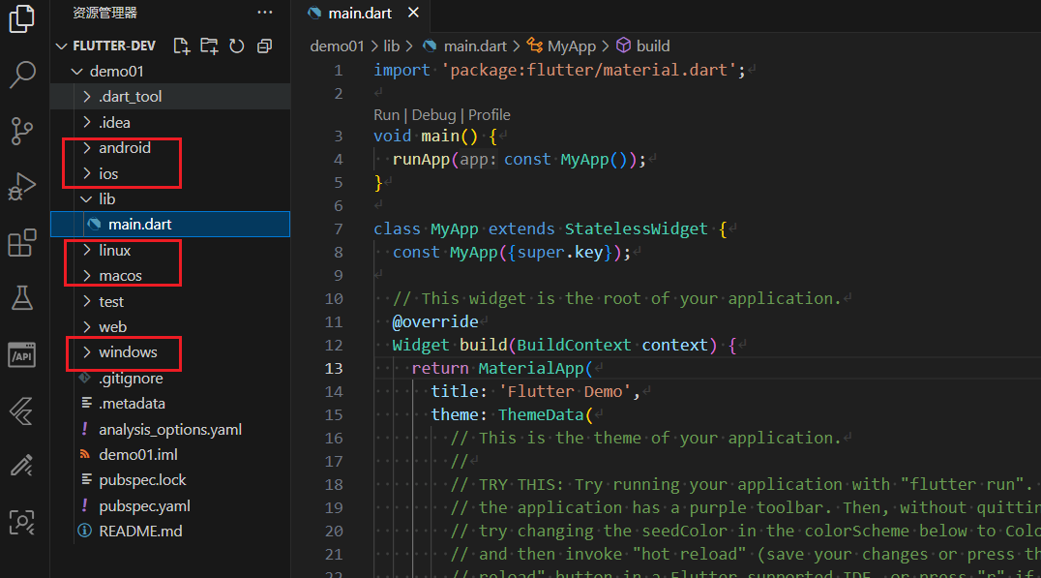Collapse the lib folder

point(106,198)
